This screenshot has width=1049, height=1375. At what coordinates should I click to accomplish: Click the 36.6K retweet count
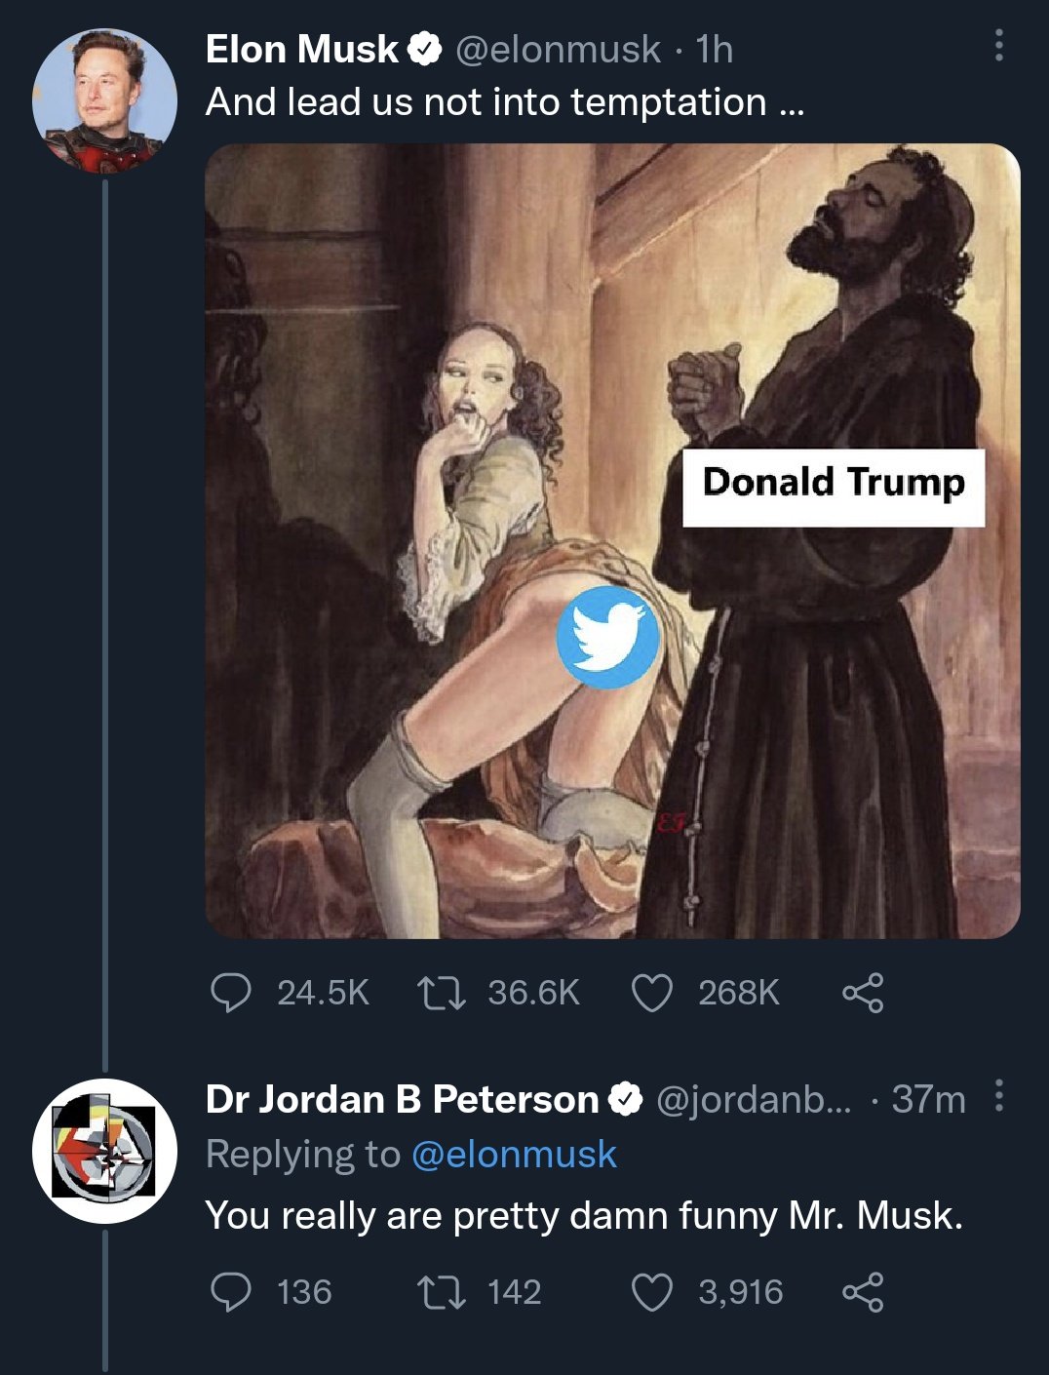coord(533,993)
